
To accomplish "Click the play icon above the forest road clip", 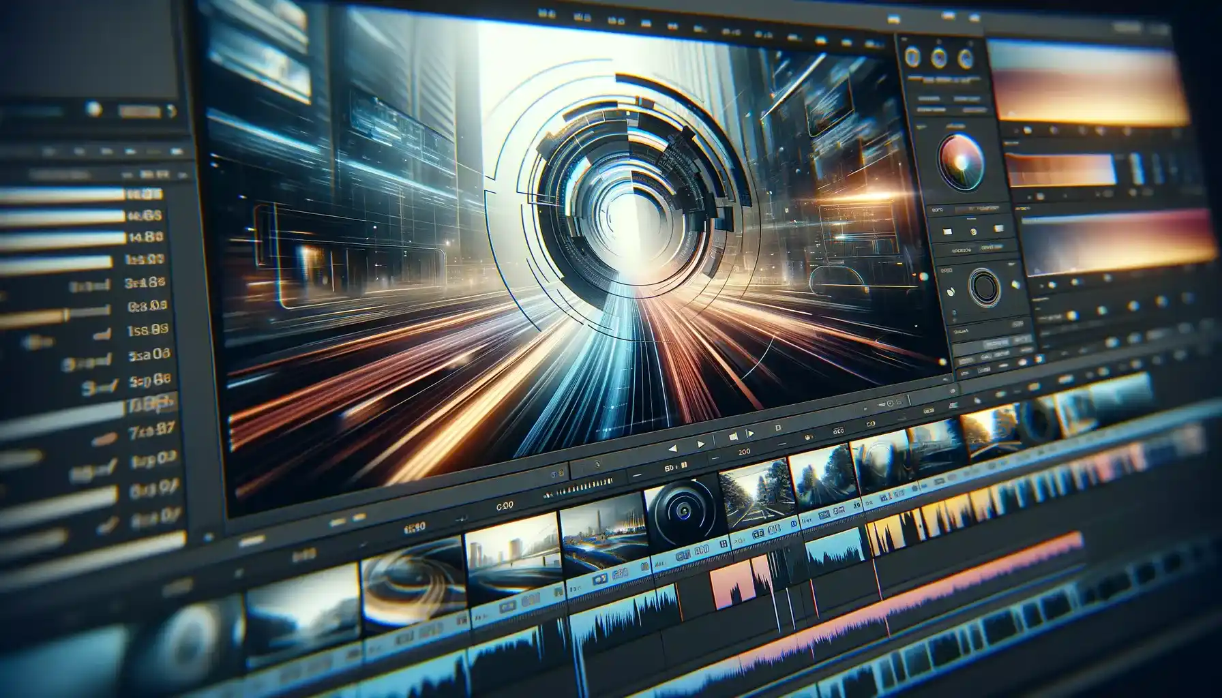I will 750,432.
